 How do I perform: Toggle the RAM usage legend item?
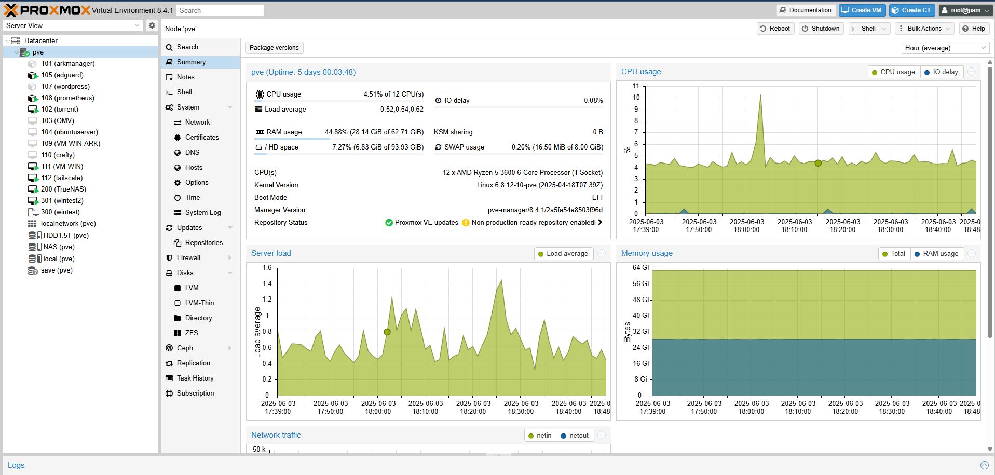[937, 254]
